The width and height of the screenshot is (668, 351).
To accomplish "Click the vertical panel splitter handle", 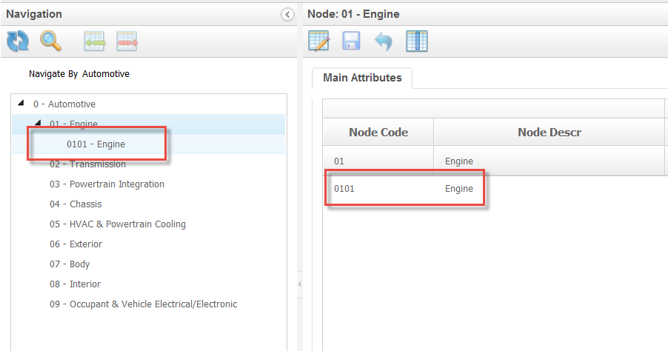I will [x=299, y=284].
